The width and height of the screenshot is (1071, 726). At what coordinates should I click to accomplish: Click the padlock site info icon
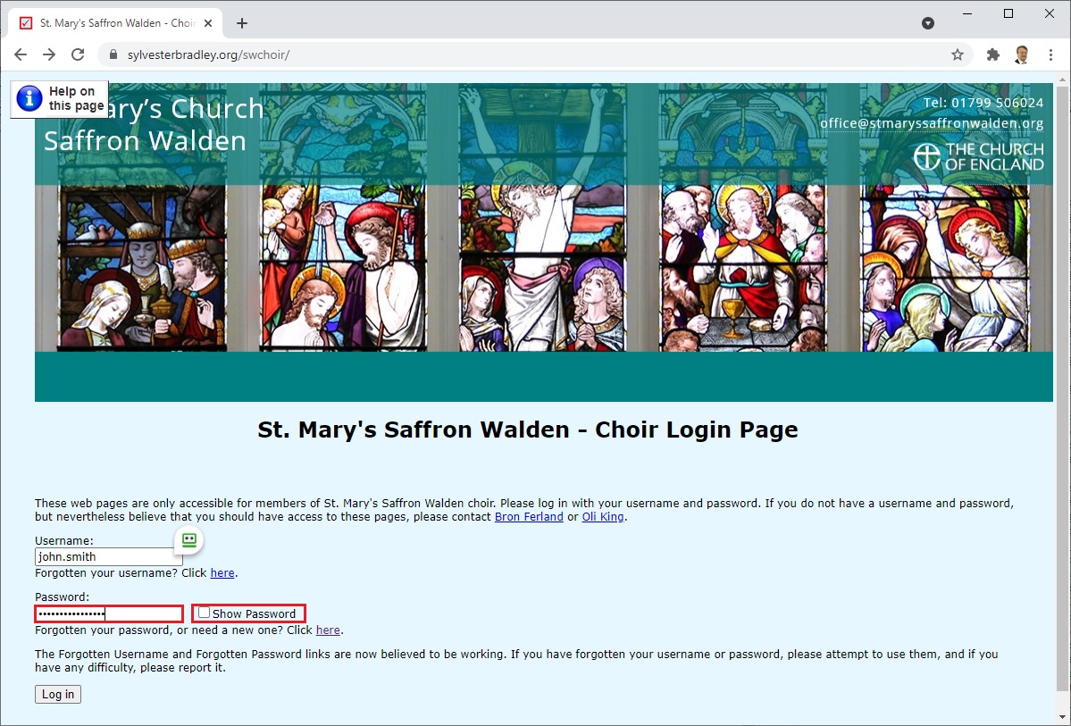(113, 54)
